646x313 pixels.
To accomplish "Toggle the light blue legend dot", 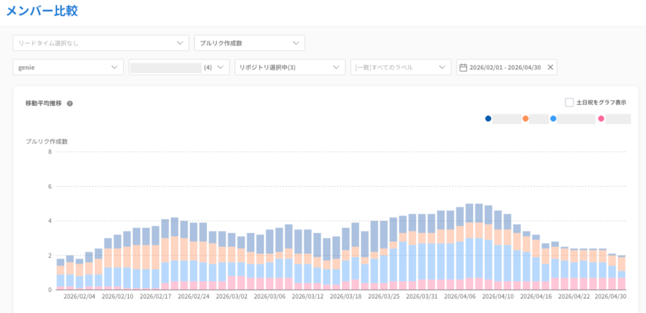I will tap(553, 119).
